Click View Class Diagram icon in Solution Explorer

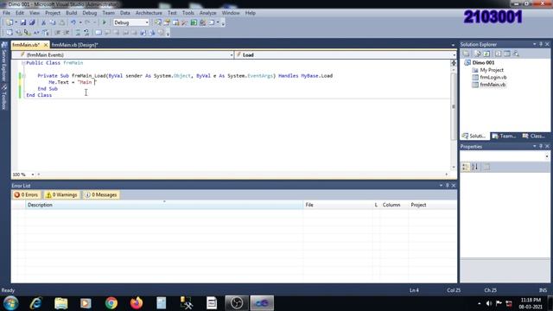tap(516, 54)
